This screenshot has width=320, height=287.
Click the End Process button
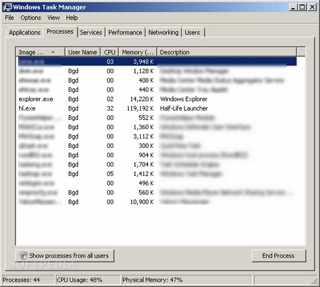[279, 256]
